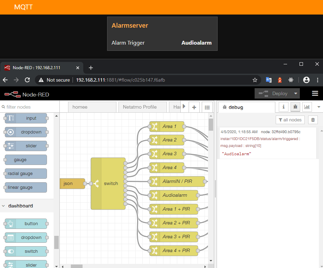323x268 pixels.
Task: Filter debug by all nodes
Action: 290,120
